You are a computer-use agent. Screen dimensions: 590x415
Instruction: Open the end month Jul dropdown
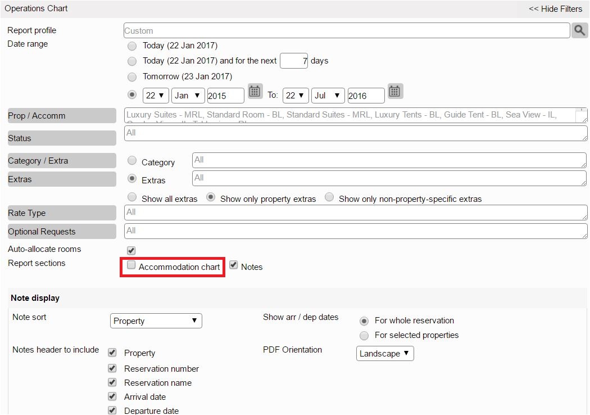point(328,96)
